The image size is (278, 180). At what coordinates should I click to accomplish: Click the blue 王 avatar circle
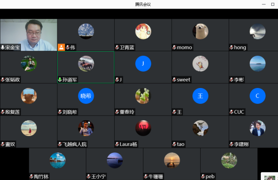pyautogui.click(x=200, y=96)
